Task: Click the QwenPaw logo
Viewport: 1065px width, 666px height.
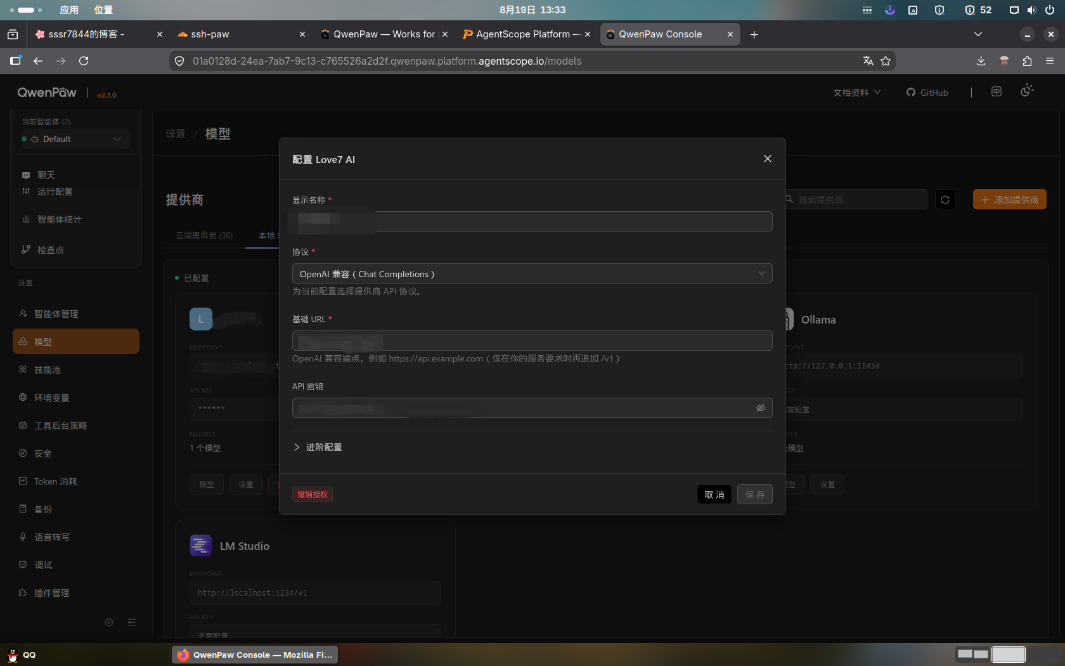Action: (47, 93)
